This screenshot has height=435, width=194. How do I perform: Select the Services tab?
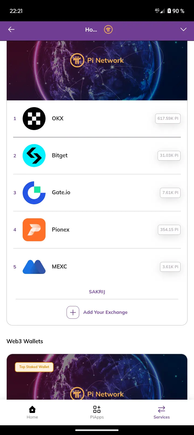tap(162, 412)
